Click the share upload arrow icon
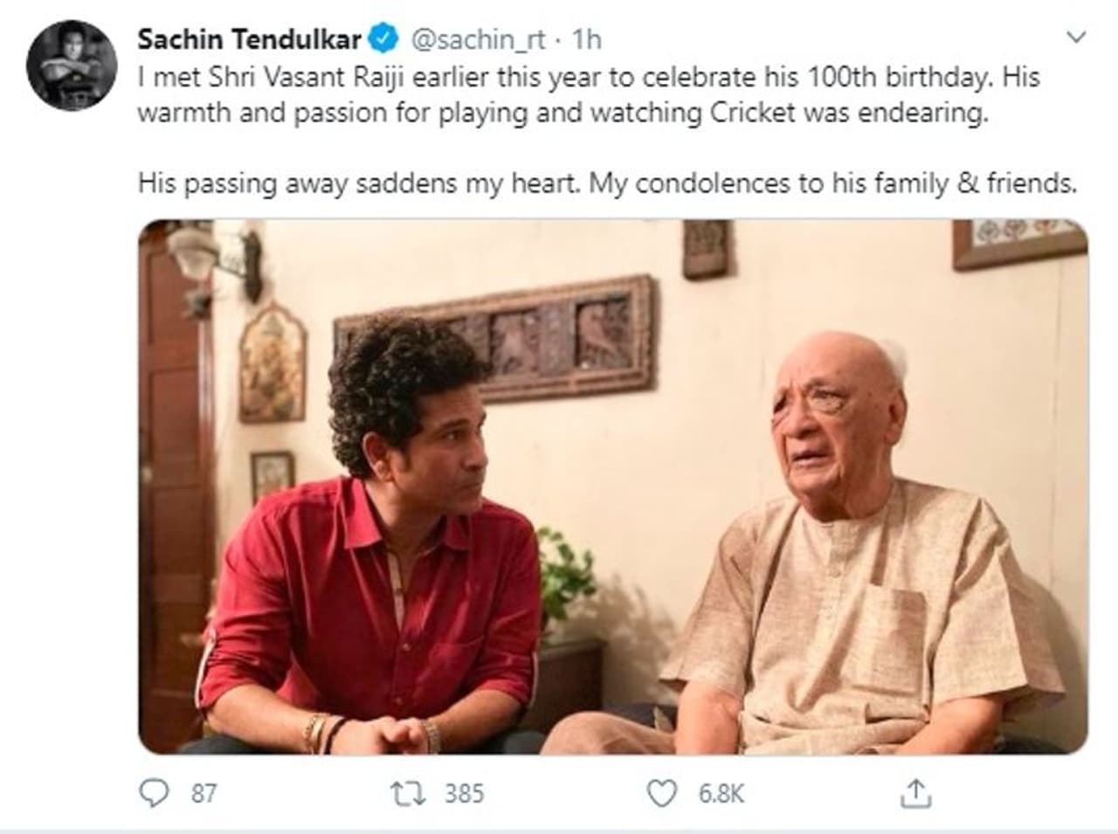1118x834 pixels. [x=914, y=793]
